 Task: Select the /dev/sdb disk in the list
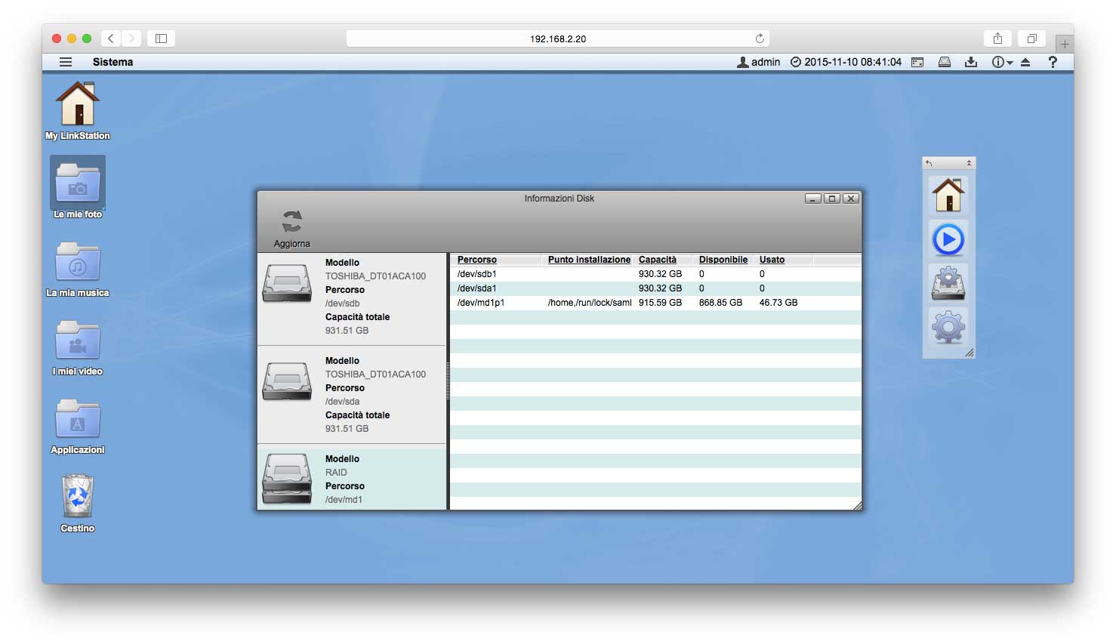(352, 298)
